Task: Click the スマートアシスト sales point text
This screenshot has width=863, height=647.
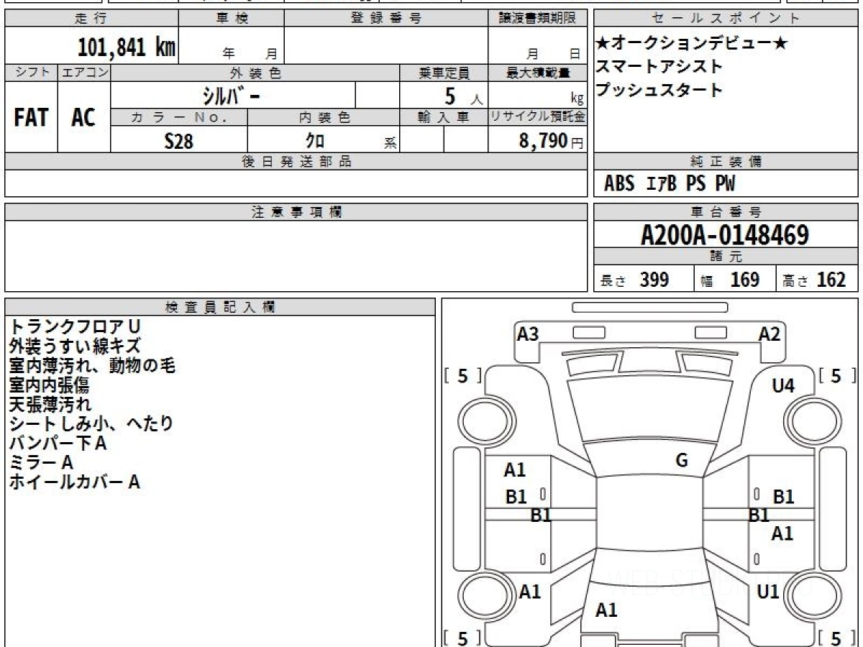Action: click(x=659, y=66)
